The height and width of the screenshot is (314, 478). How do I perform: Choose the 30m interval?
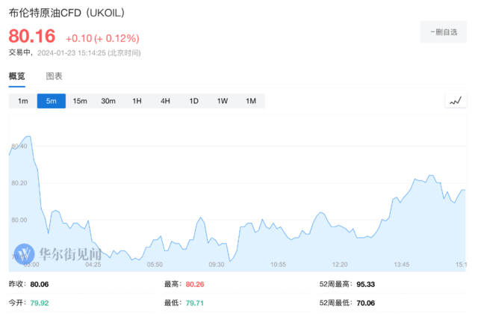tap(108, 101)
